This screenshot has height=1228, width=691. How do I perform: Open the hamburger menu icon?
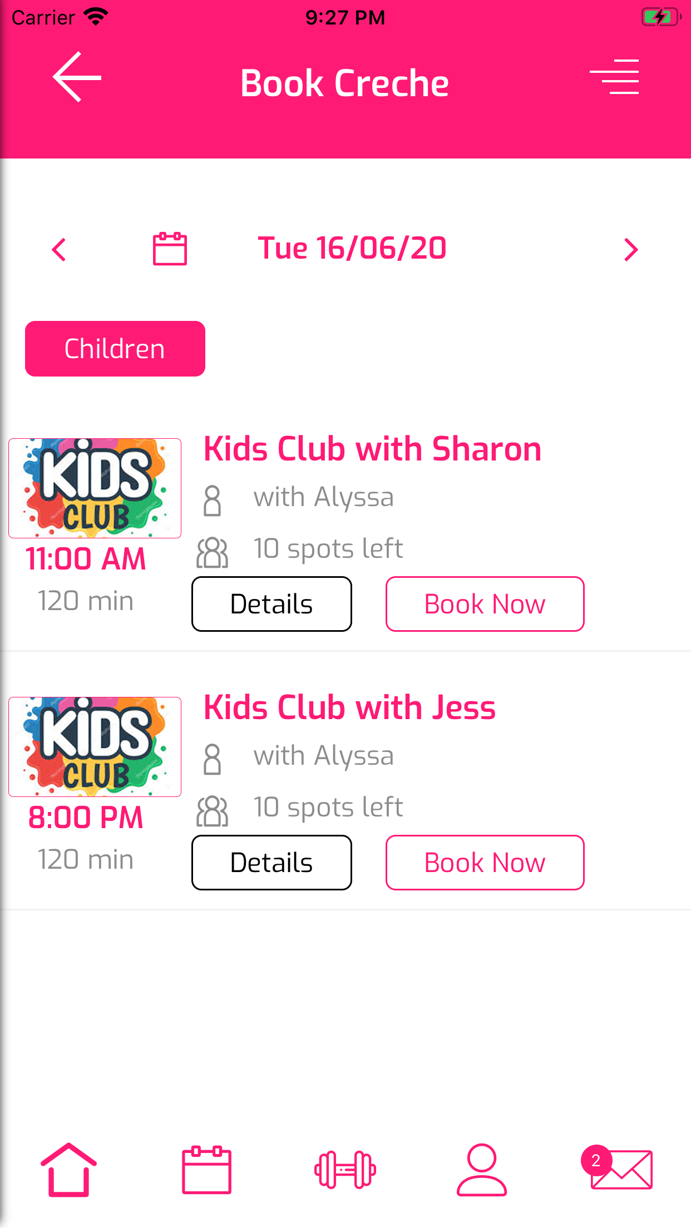(x=614, y=77)
